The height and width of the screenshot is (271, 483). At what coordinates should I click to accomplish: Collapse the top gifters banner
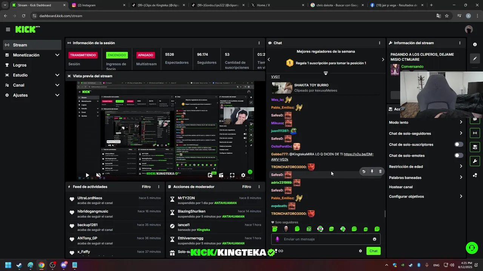click(x=326, y=73)
